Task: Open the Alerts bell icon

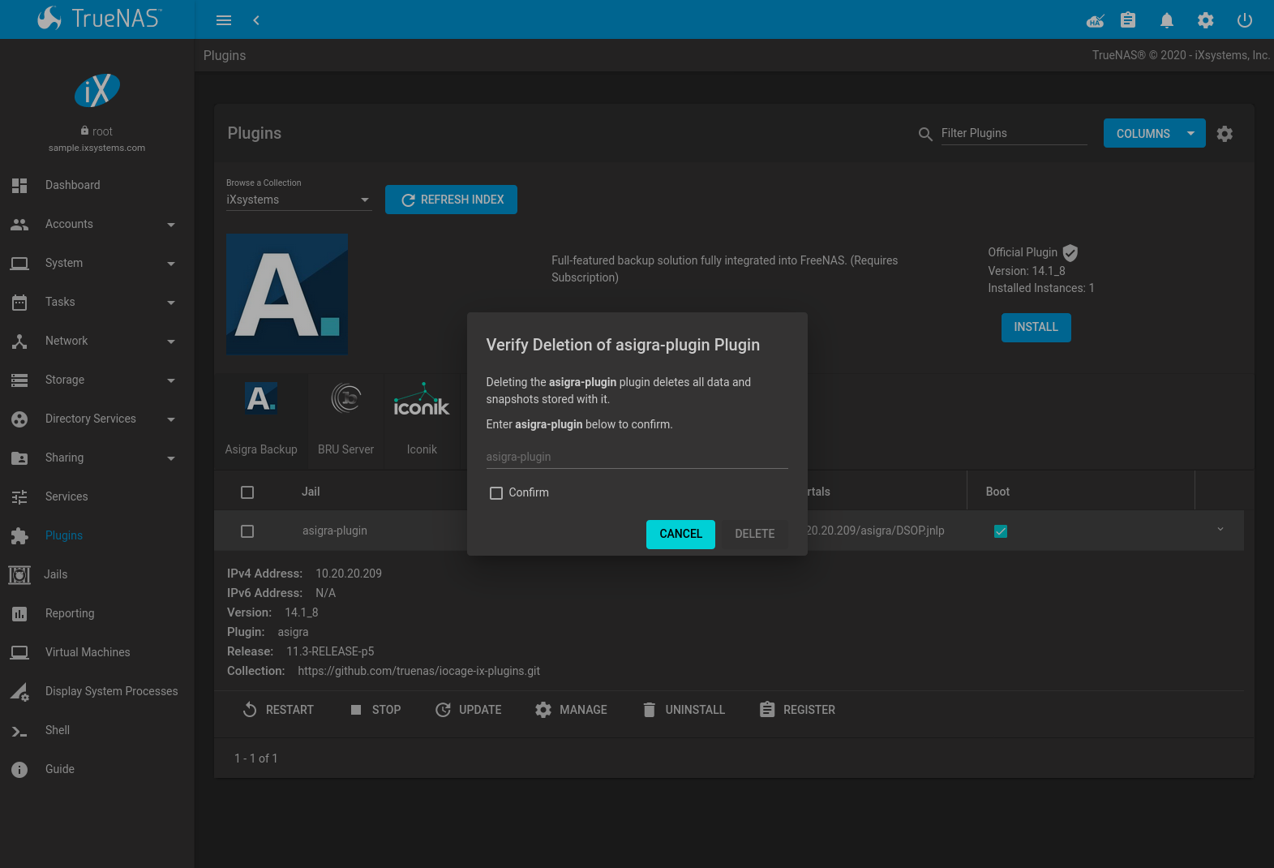Action: pyautogui.click(x=1167, y=20)
